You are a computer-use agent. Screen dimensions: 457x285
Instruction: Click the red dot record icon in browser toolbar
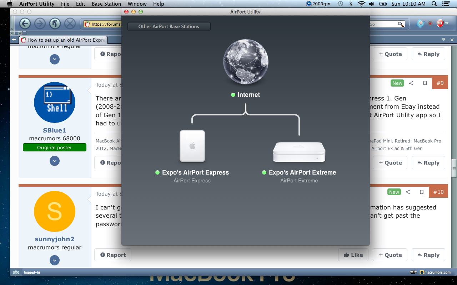(x=430, y=24)
